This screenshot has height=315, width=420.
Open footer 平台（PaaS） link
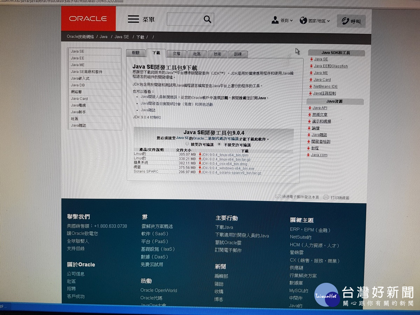pyautogui.click(x=155, y=241)
